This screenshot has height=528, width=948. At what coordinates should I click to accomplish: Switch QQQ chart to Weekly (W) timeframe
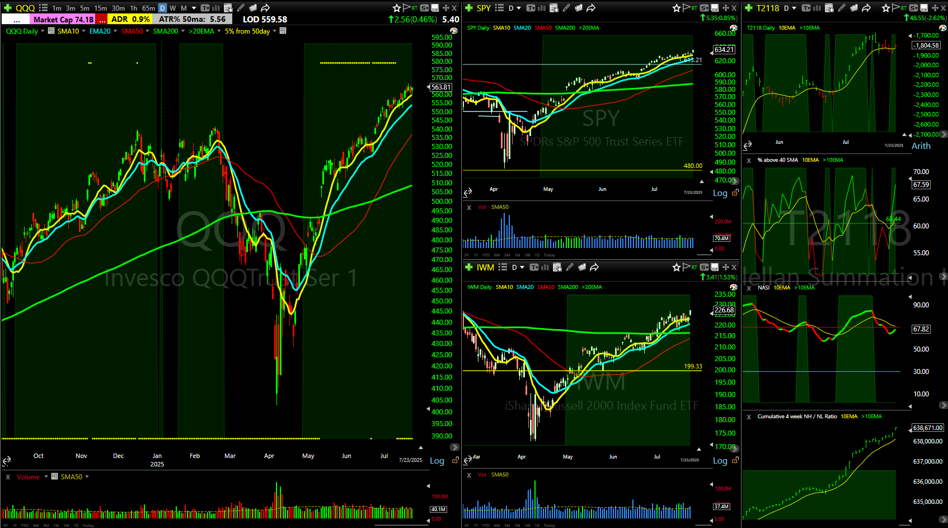tap(172, 8)
